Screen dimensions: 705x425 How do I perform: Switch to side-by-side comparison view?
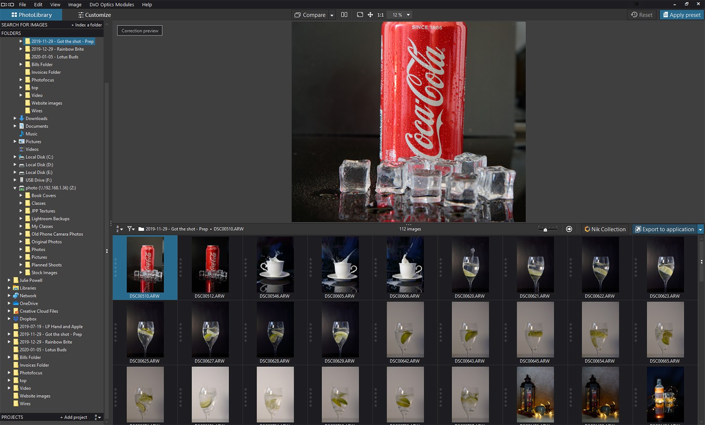[x=344, y=15]
